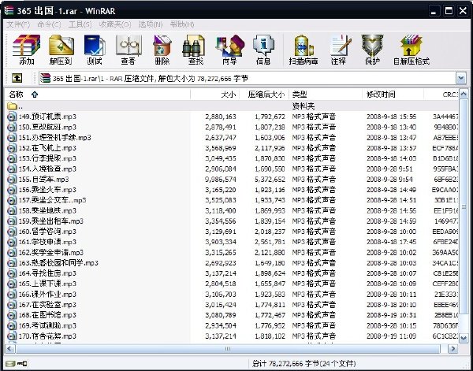
Task: Select file 169.考试测验.mp3
Action: [47, 326]
